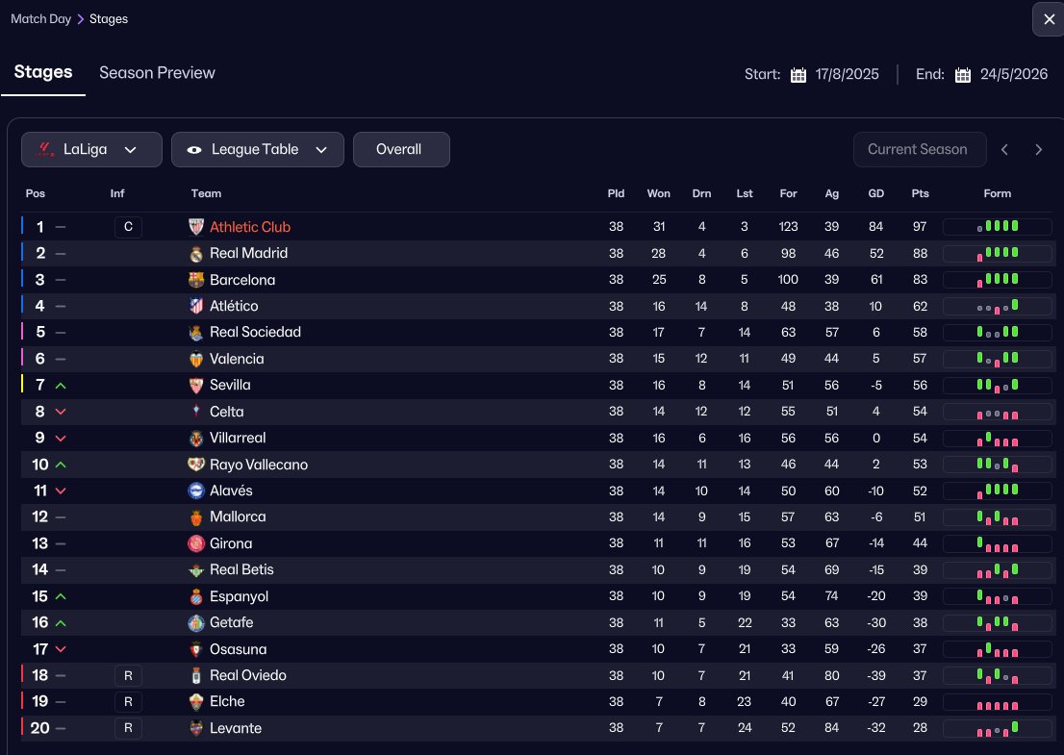The height and width of the screenshot is (755, 1064).
Task: Click the Valencia crest icon
Action: (196, 359)
